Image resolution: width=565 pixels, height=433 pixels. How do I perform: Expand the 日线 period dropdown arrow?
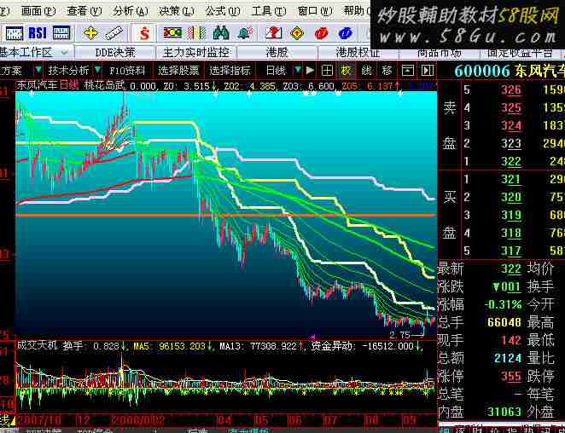click(298, 70)
